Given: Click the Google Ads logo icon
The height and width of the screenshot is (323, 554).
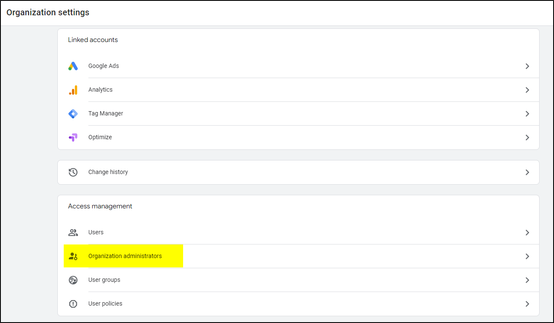Looking at the screenshot, I should tap(73, 66).
